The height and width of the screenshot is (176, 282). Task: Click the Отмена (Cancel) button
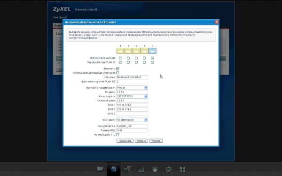(x=141, y=141)
